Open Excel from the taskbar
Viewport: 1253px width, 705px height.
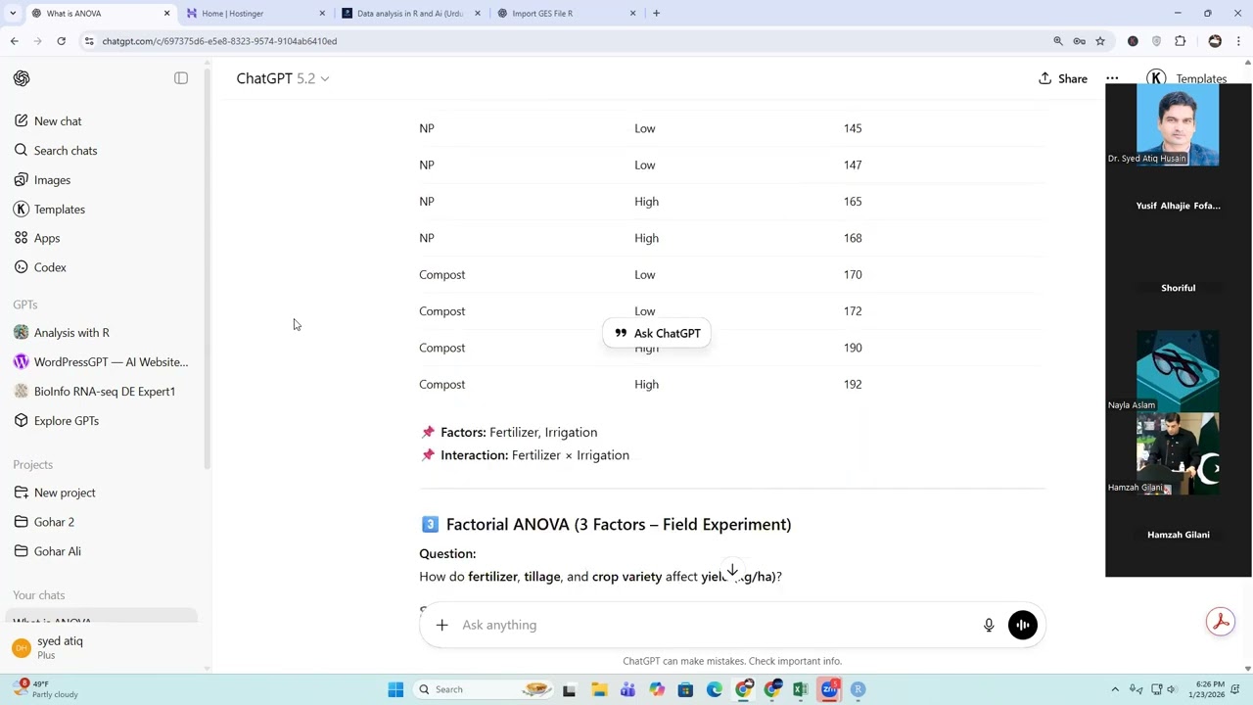tap(801, 689)
